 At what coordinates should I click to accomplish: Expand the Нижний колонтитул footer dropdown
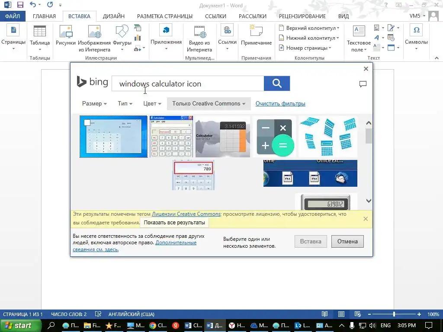coord(308,38)
